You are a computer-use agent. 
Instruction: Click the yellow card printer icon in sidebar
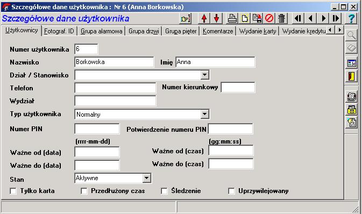pos(351,110)
